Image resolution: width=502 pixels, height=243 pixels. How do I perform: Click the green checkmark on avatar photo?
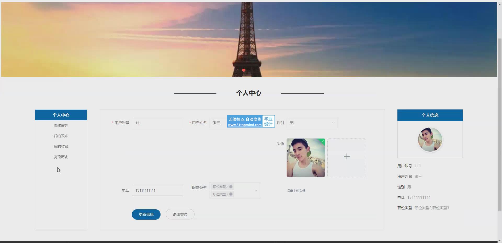[x=323, y=141]
